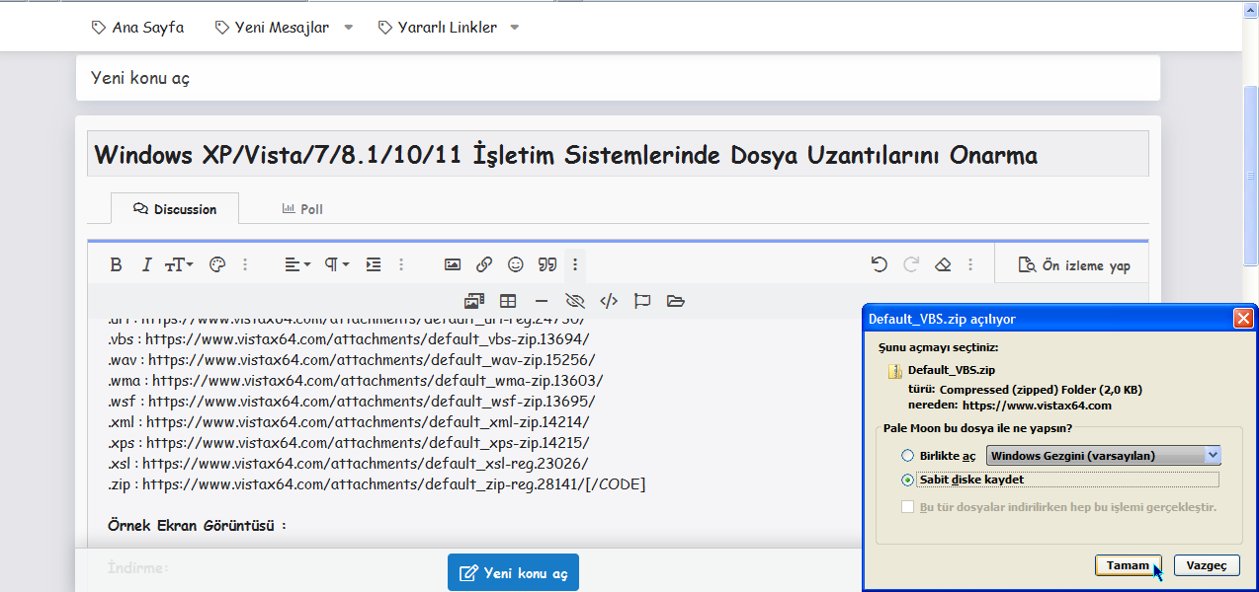
Task: Click the default_xps-zip.14215 URL line
Action: point(349,442)
